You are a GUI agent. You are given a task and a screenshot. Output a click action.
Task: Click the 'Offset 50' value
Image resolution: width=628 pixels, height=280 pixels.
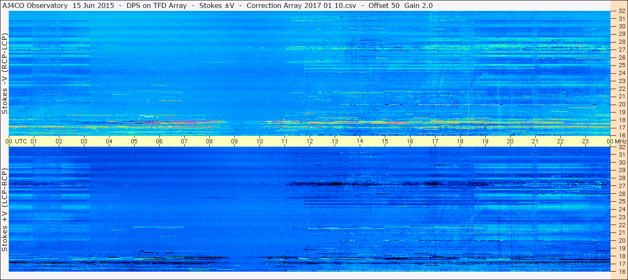pyautogui.click(x=384, y=5)
